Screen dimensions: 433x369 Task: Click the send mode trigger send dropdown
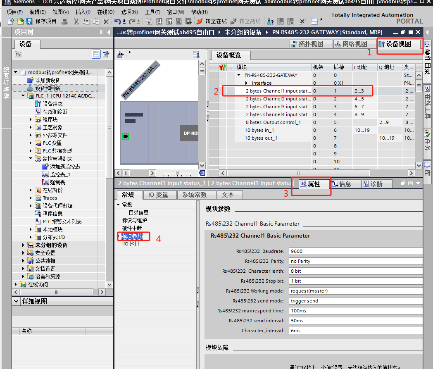tap(356, 301)
